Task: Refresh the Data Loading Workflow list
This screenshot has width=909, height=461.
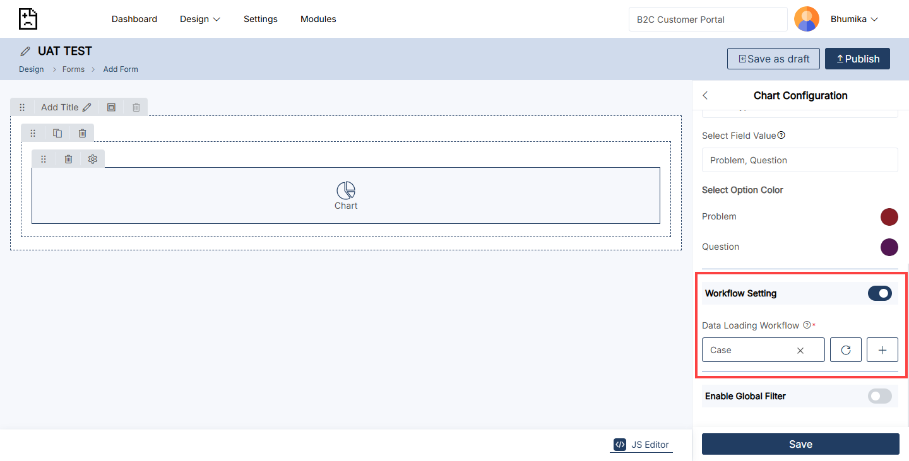Action: pyautogui.click(x=846, y=350)
